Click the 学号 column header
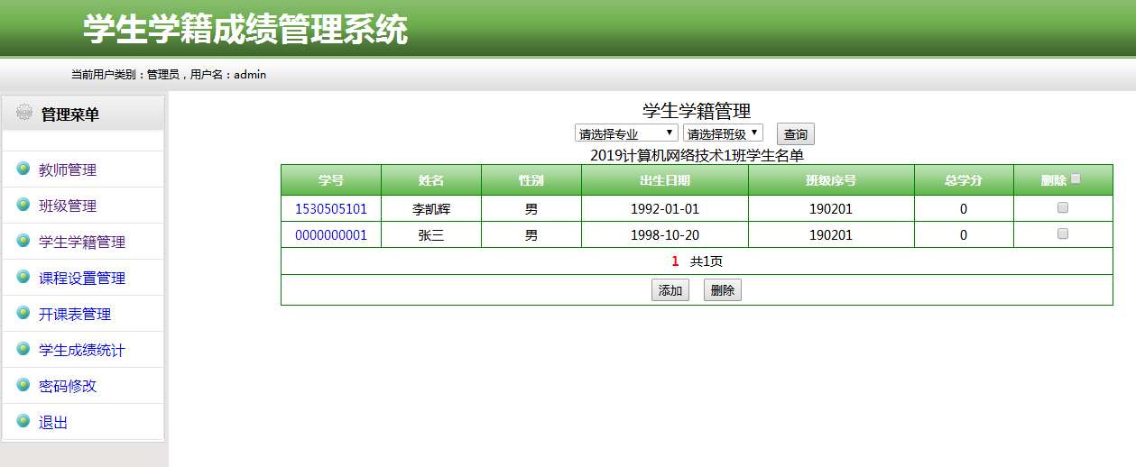Viewport: 1136px width, 467px height. click(x=331, y=180)
